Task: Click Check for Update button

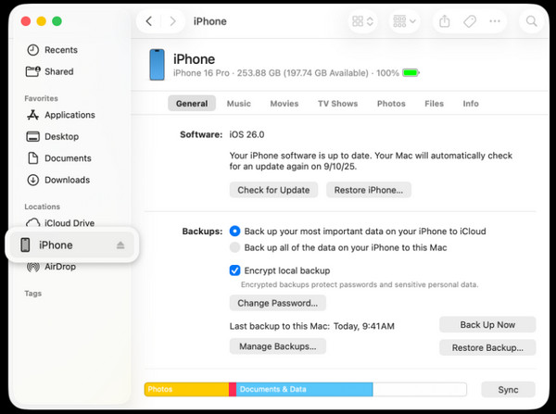Action: click(x=273, y=190)
